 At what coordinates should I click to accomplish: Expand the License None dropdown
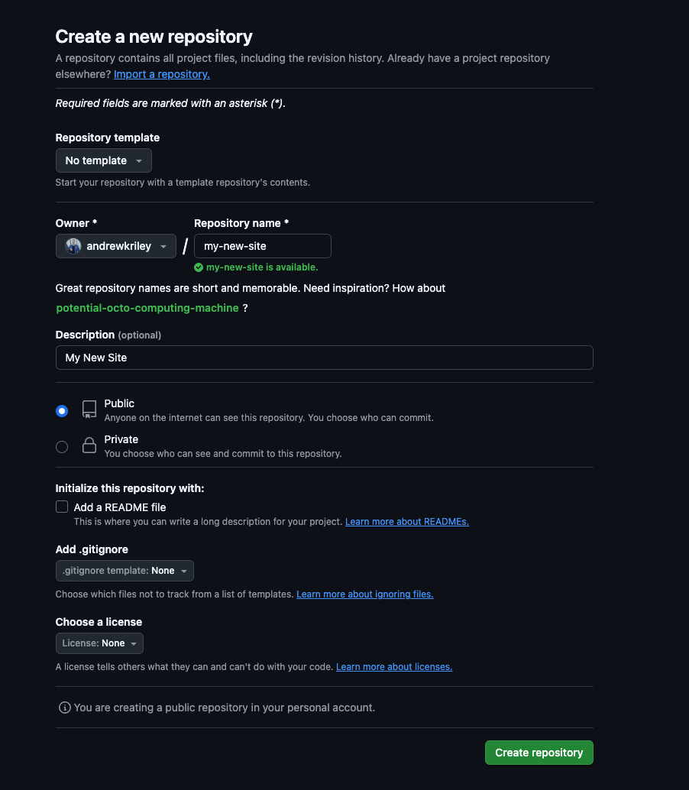(x=99, y=643)
